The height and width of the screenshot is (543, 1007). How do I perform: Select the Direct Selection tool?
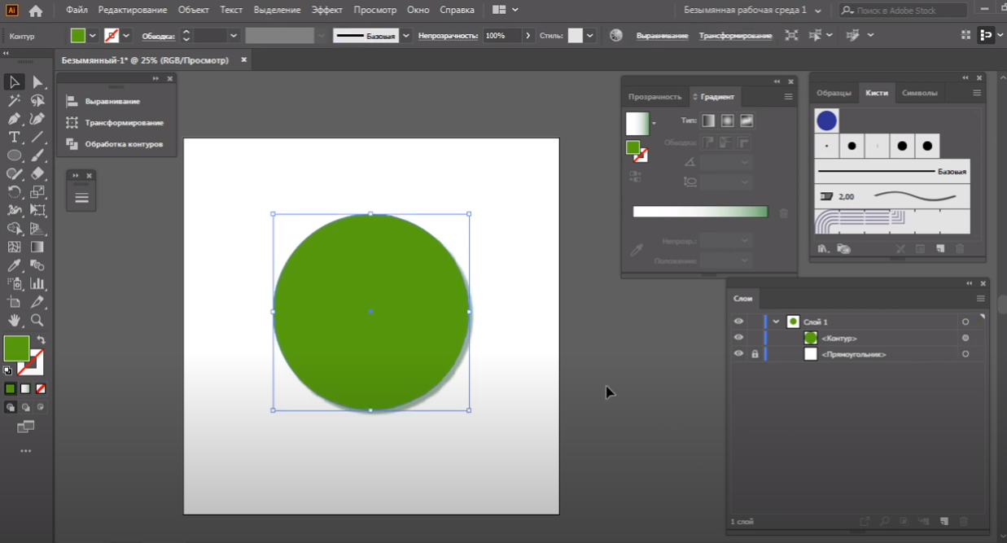(x=37, y=82)
